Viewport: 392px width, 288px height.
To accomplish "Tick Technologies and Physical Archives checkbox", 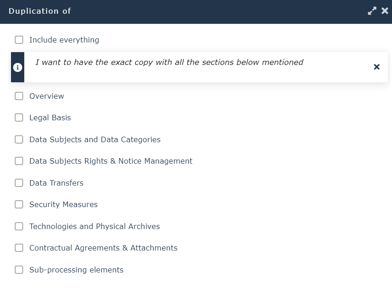I will (x=19, y=226).
